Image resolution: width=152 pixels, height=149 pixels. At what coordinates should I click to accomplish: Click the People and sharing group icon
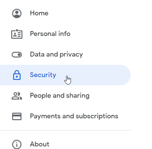click(x=17, y=96)
